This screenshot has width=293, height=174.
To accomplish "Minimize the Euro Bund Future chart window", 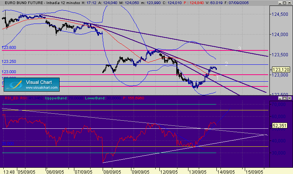I will point(280,3).
